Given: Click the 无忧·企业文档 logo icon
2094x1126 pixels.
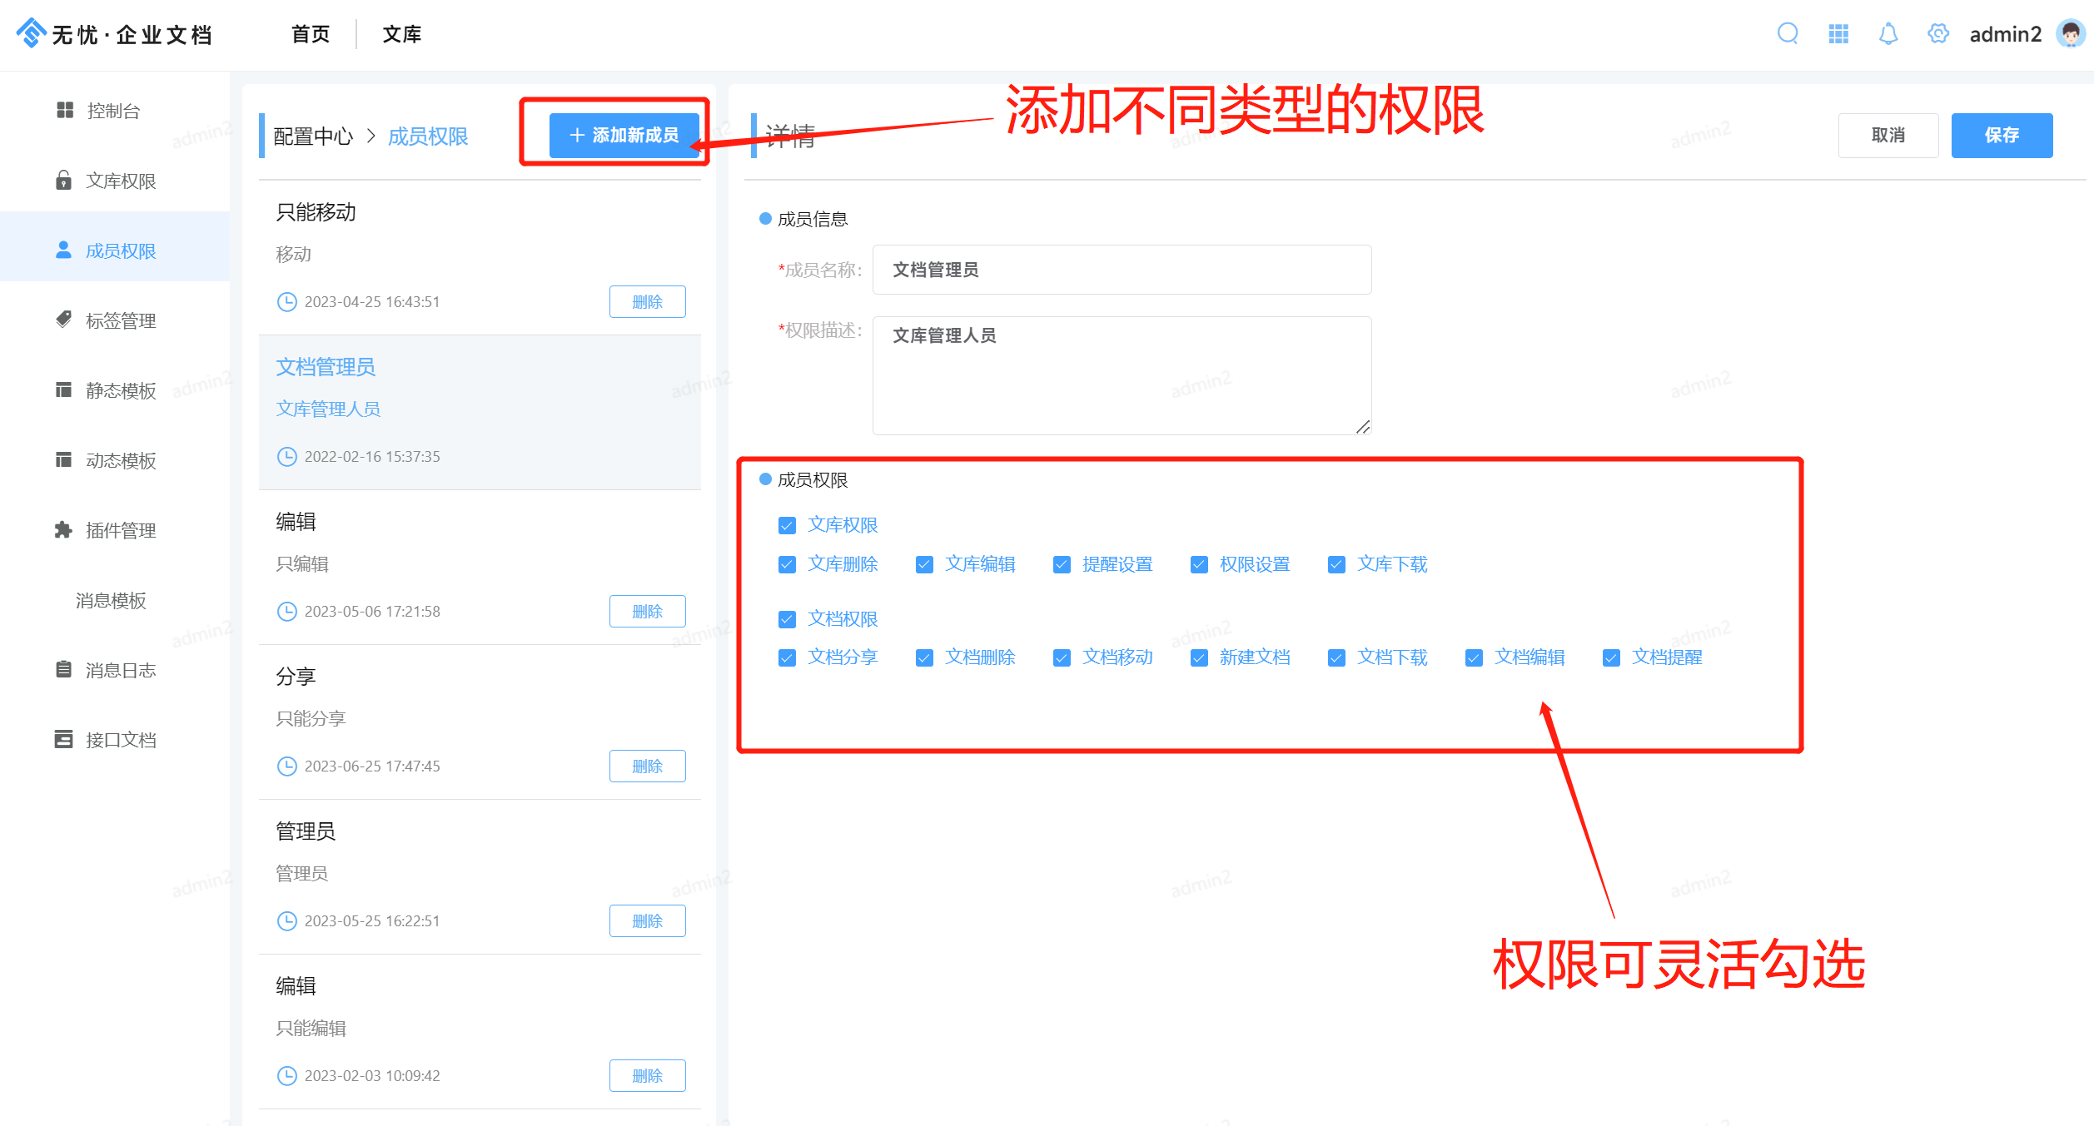Looking at the screenshot, I should tap(31, 33).
